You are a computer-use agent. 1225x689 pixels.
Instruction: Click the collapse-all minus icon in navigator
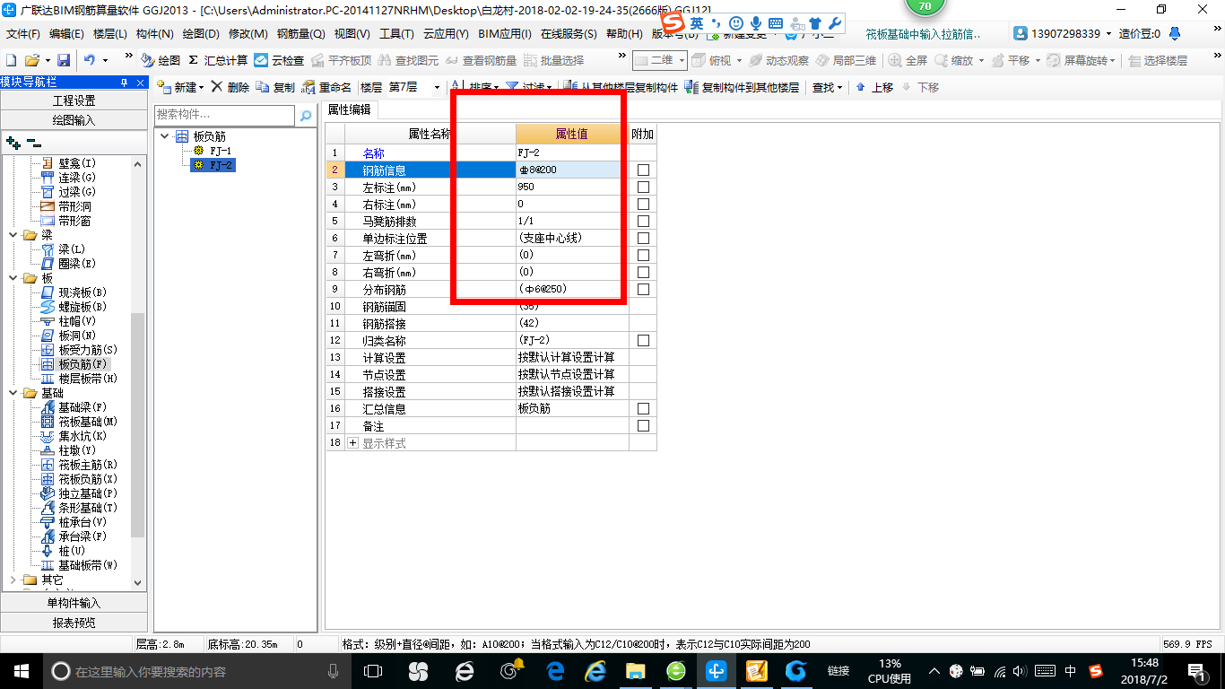click(34, 143)
